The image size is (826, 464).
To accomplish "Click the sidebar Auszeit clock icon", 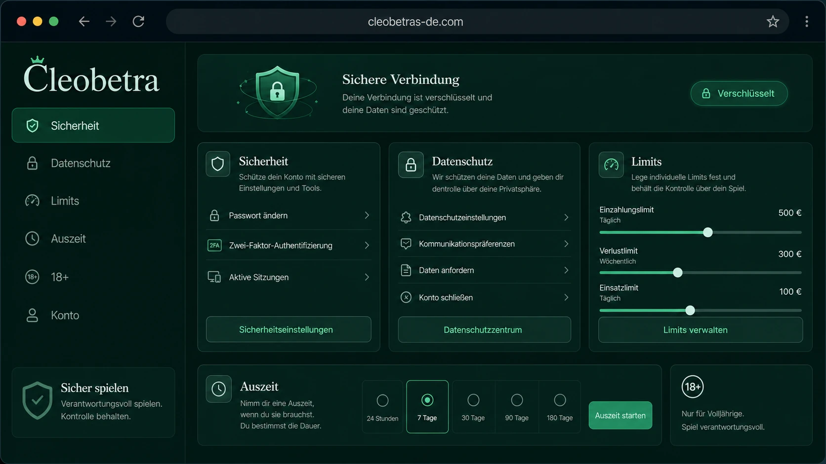I will click(32, 239).
